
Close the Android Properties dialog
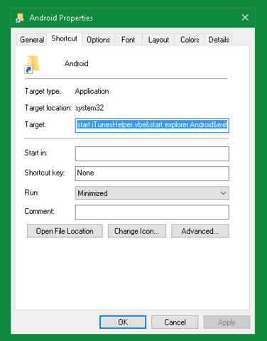245,18
